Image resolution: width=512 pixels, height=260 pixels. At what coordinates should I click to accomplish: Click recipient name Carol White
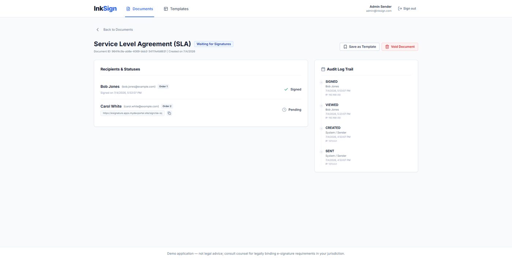point(111,107)
